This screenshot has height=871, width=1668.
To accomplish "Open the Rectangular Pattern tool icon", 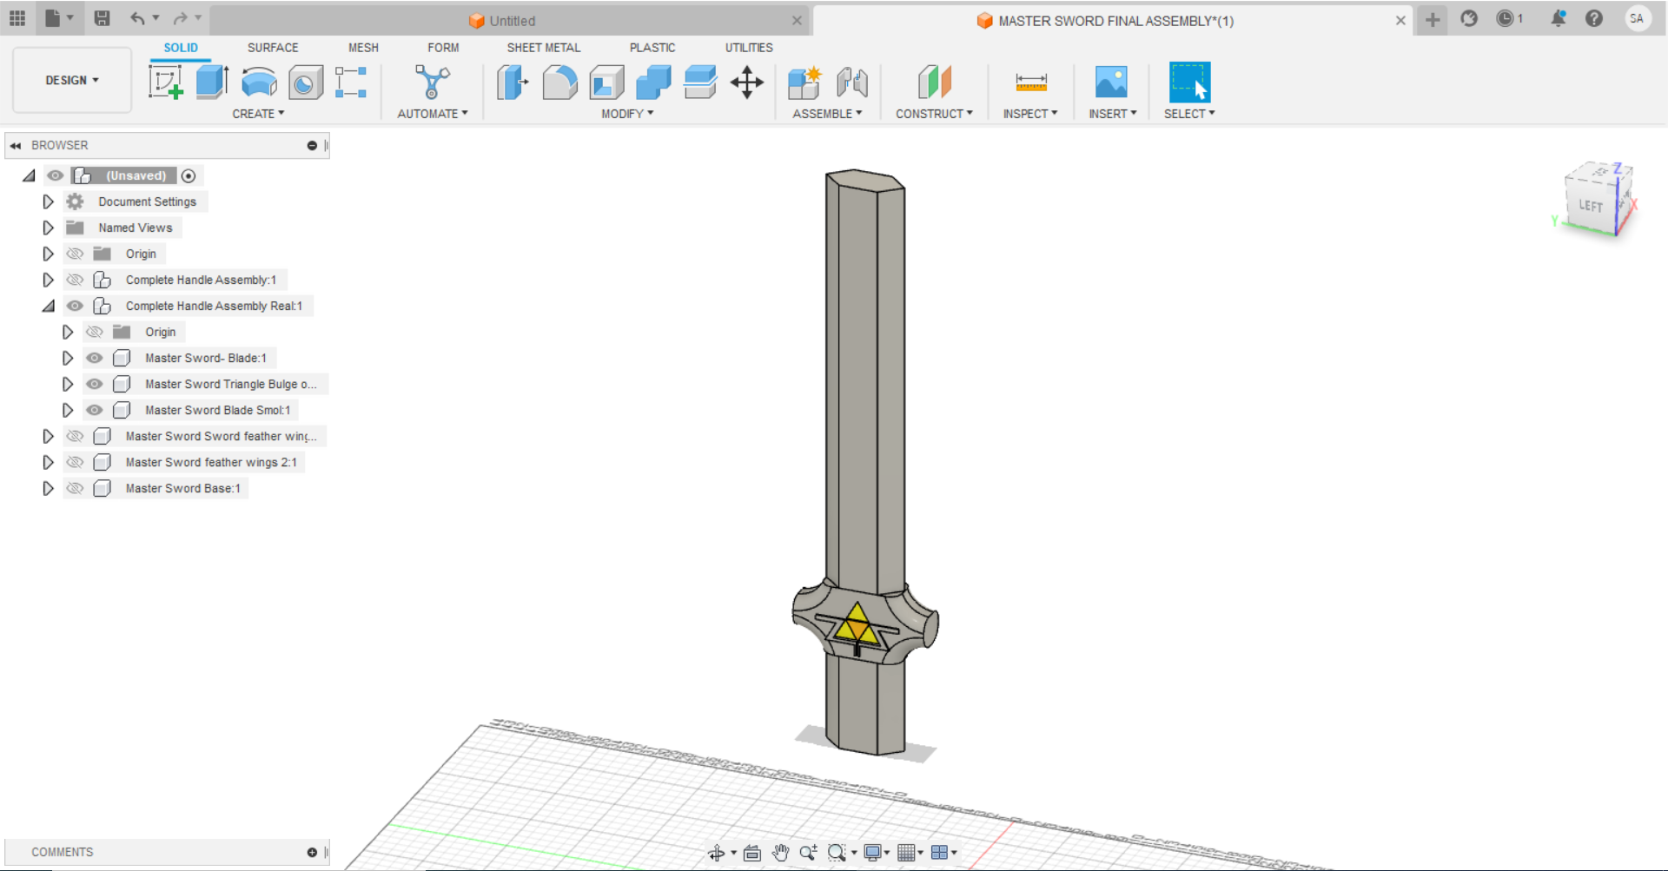I will (x=351, y=82).
